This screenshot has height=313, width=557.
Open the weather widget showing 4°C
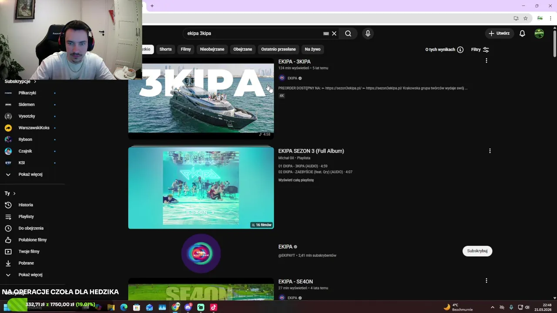(x=458, y=307)
